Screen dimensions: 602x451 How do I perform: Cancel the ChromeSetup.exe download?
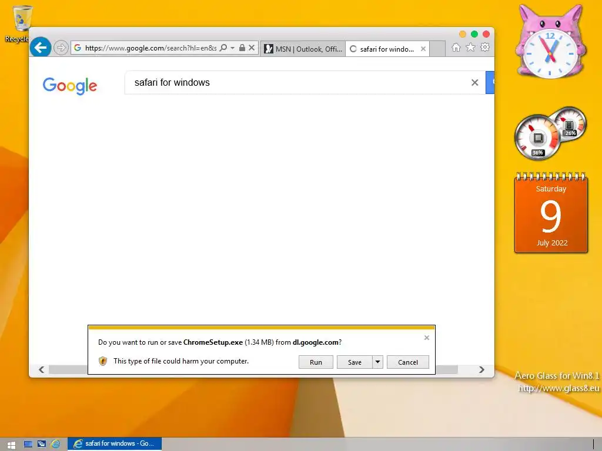coord(408,362)
